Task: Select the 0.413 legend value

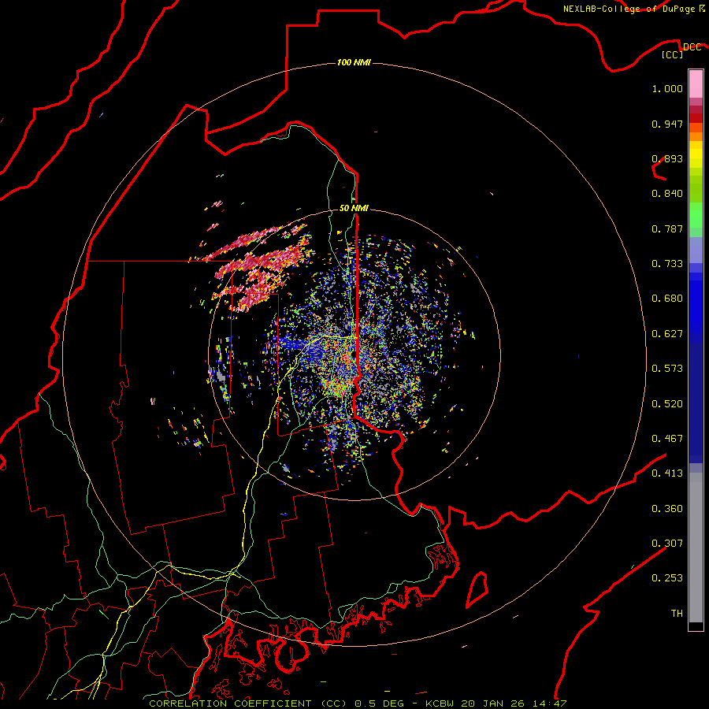Action: point(667,473)
